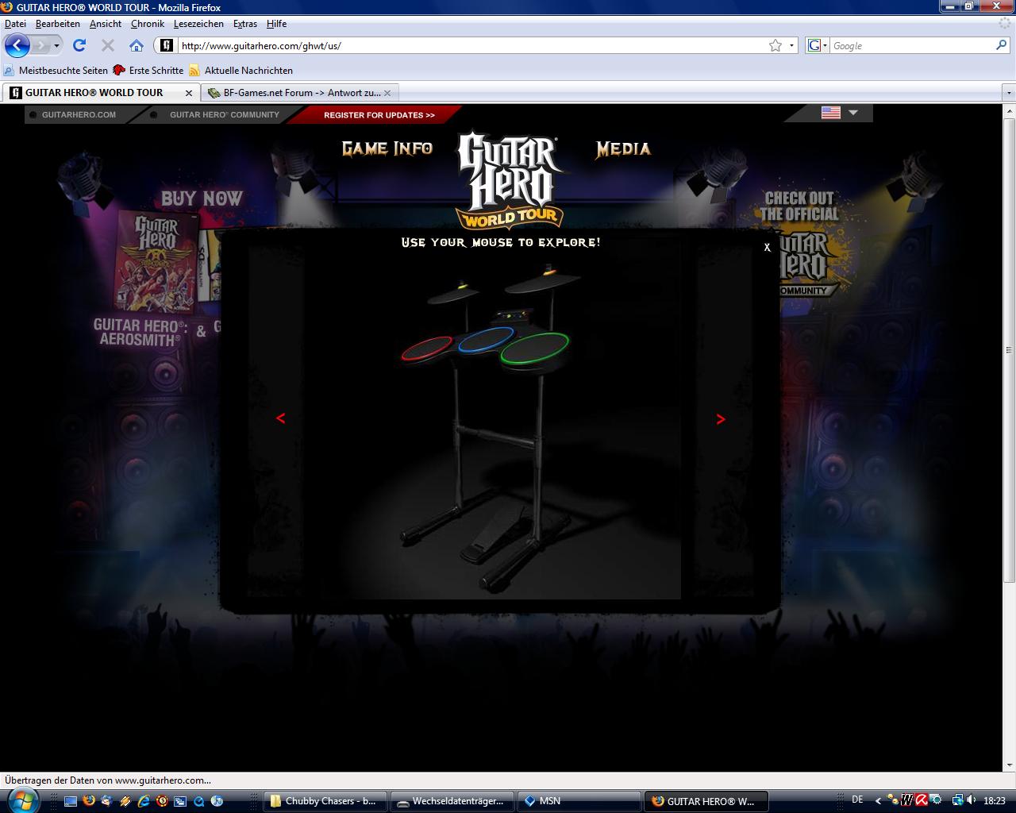
Task: Close the drum kit explorer overlay
Action: (767, 247)
